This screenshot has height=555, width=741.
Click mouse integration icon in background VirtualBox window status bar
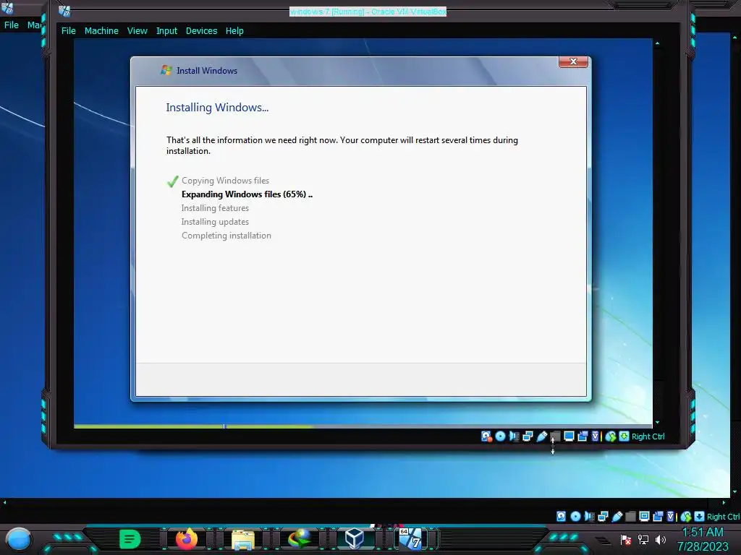(x=686, y=516)
